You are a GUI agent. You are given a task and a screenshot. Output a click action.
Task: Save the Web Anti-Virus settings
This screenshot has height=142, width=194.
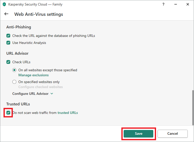138,134
